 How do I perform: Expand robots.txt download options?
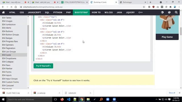pyautogui.click(x=90, y=93)
